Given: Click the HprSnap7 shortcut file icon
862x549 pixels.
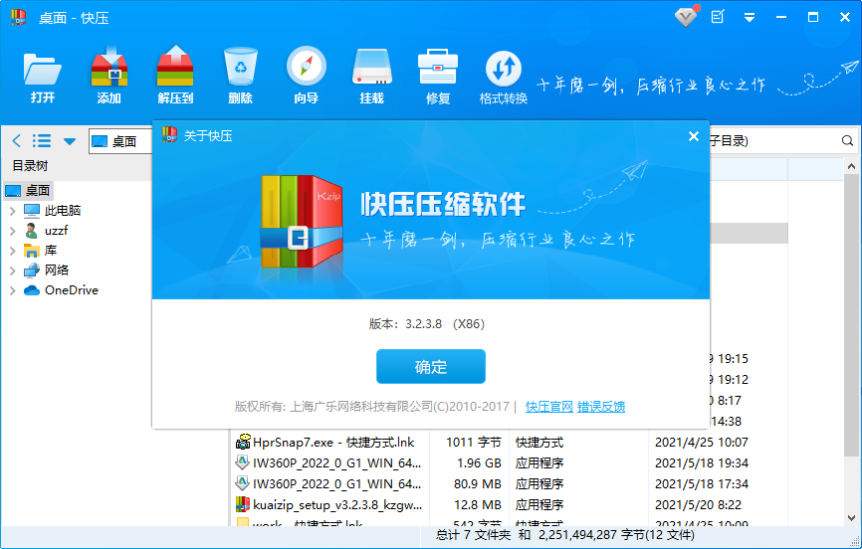Looking at the screenshot, I should coord(243,442).
